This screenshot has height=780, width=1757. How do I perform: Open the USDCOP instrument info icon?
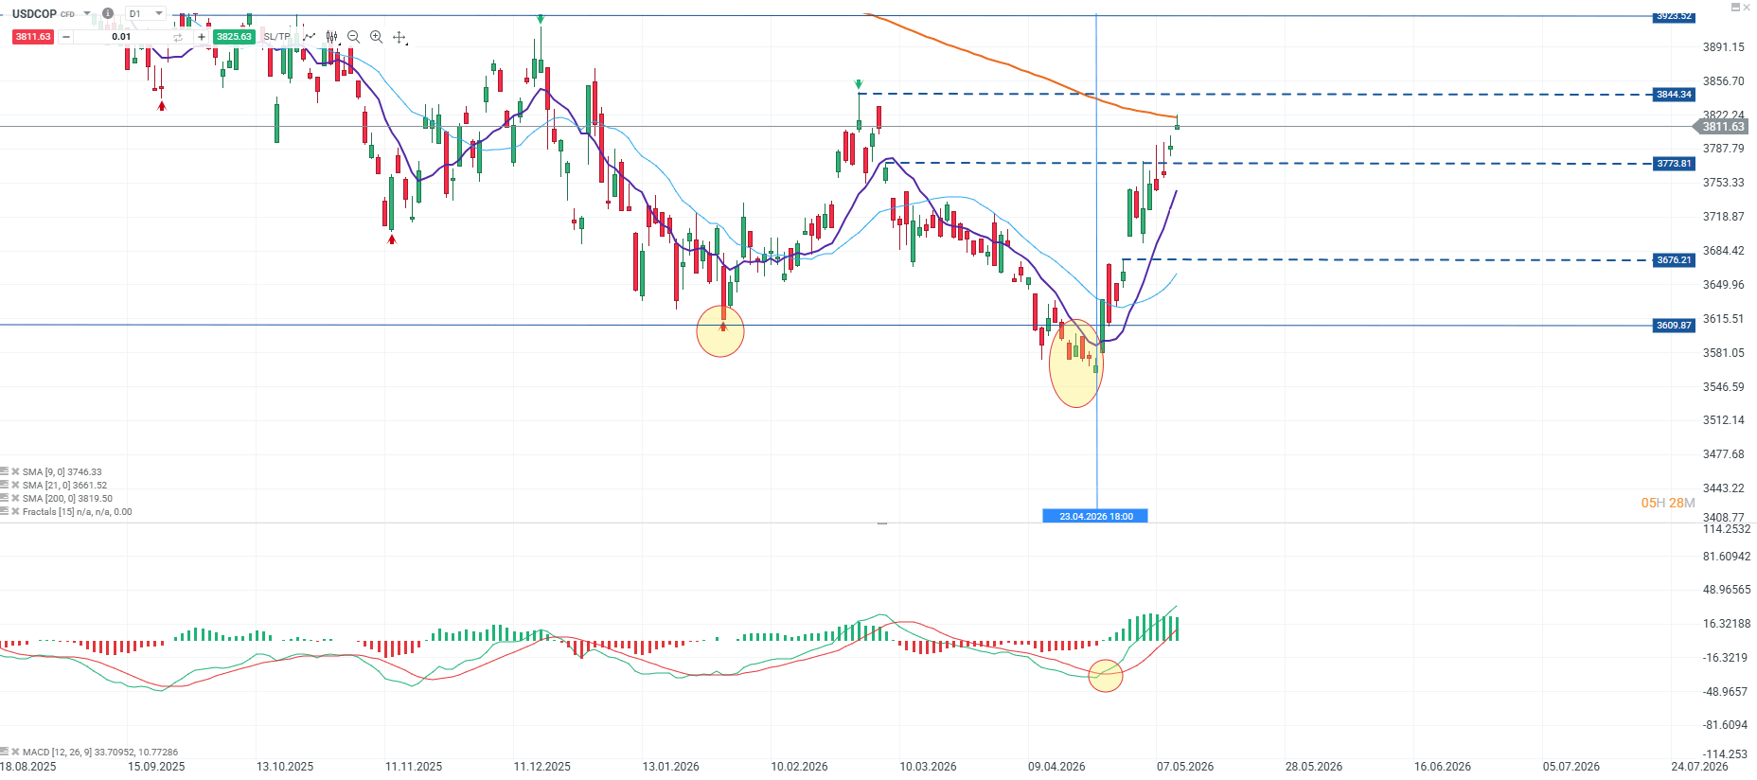pos(108,13)
